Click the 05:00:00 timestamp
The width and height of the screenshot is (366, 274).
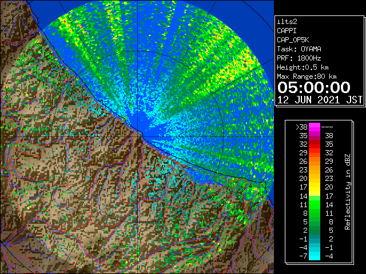tap(314, 87)
